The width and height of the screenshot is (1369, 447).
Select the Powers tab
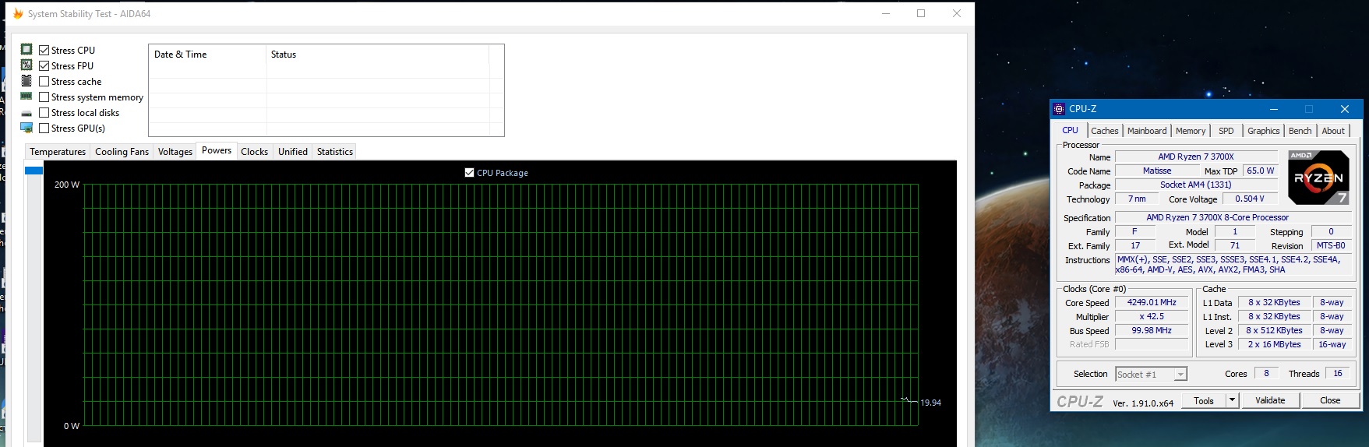(217, 150)
